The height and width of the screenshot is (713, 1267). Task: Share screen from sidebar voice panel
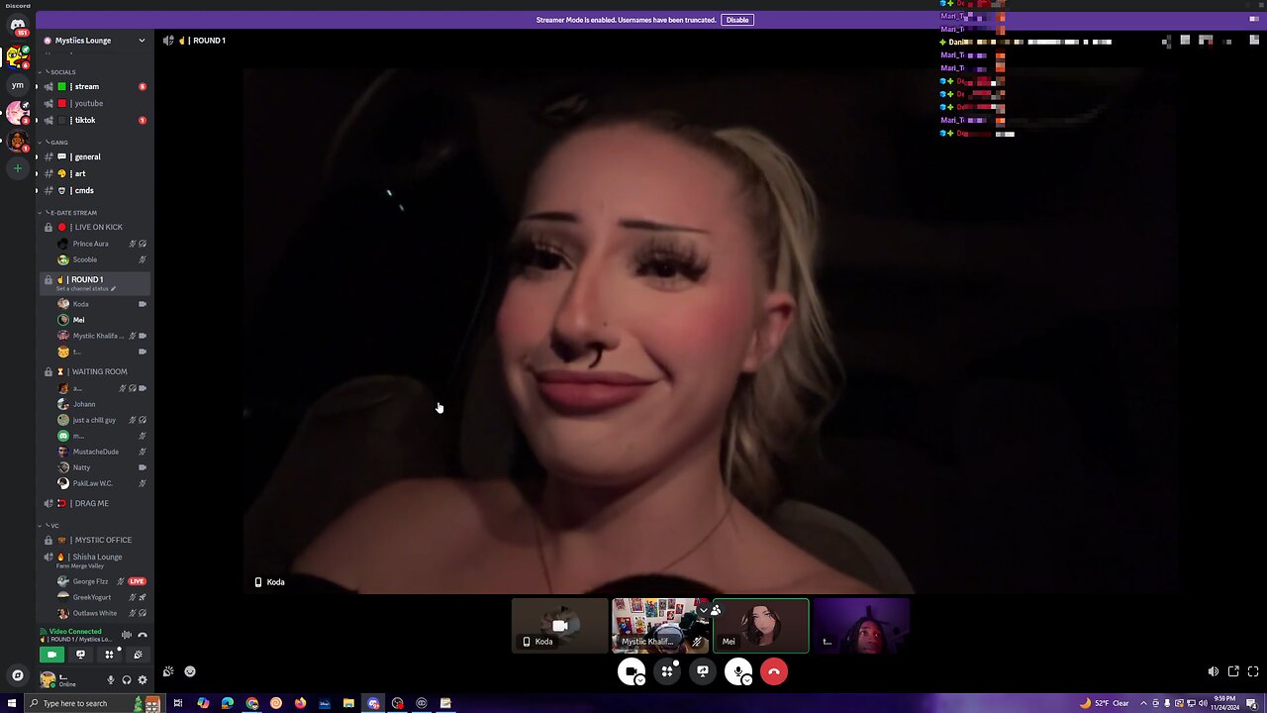click(x=81, y=655)
